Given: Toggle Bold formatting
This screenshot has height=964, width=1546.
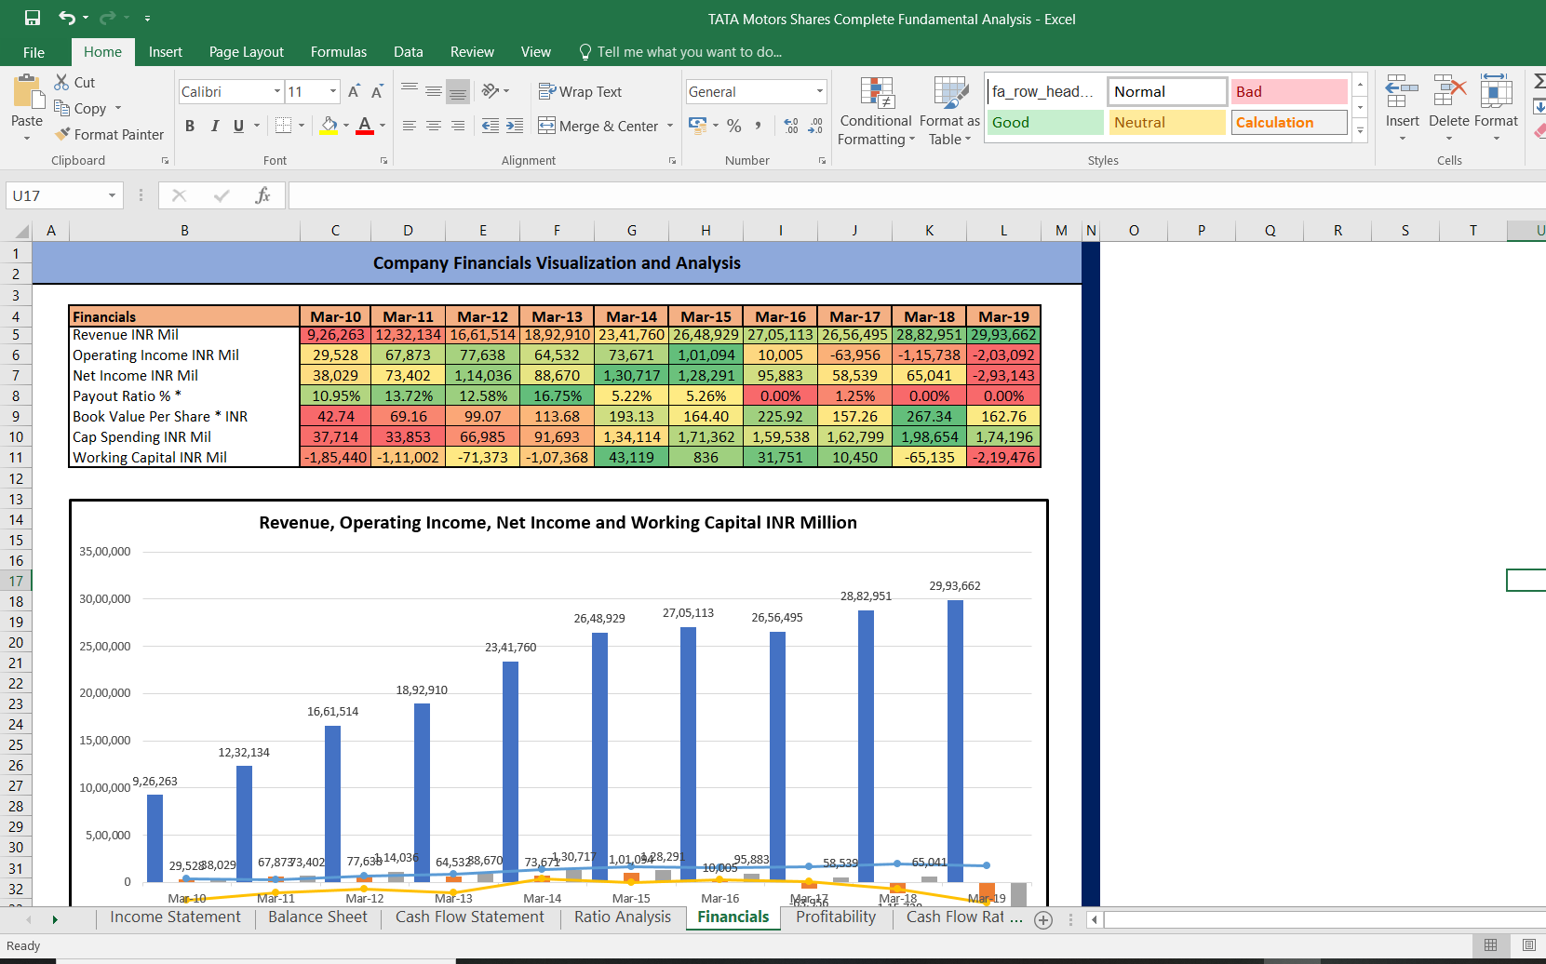Looking at the screenshot, I should pos(190,126).
